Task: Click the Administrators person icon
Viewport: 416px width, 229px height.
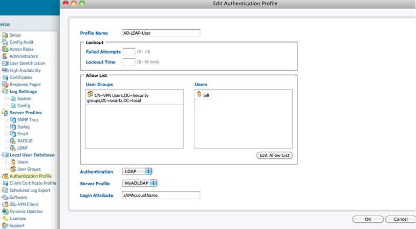Action: pos(5,56)
